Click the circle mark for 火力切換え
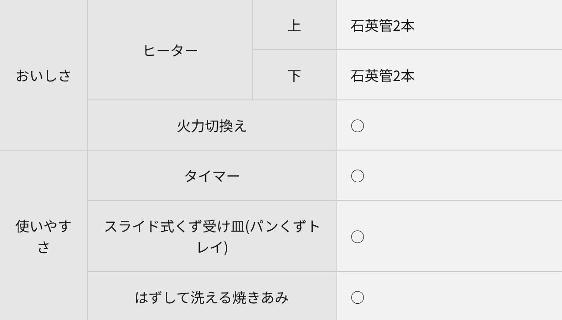This screenshot has height=320, width=562. pos(357,126)
